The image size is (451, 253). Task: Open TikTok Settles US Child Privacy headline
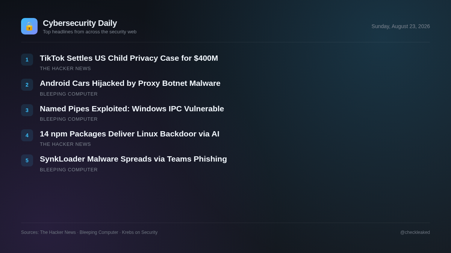pyautogui.click(x=129, y=58)
